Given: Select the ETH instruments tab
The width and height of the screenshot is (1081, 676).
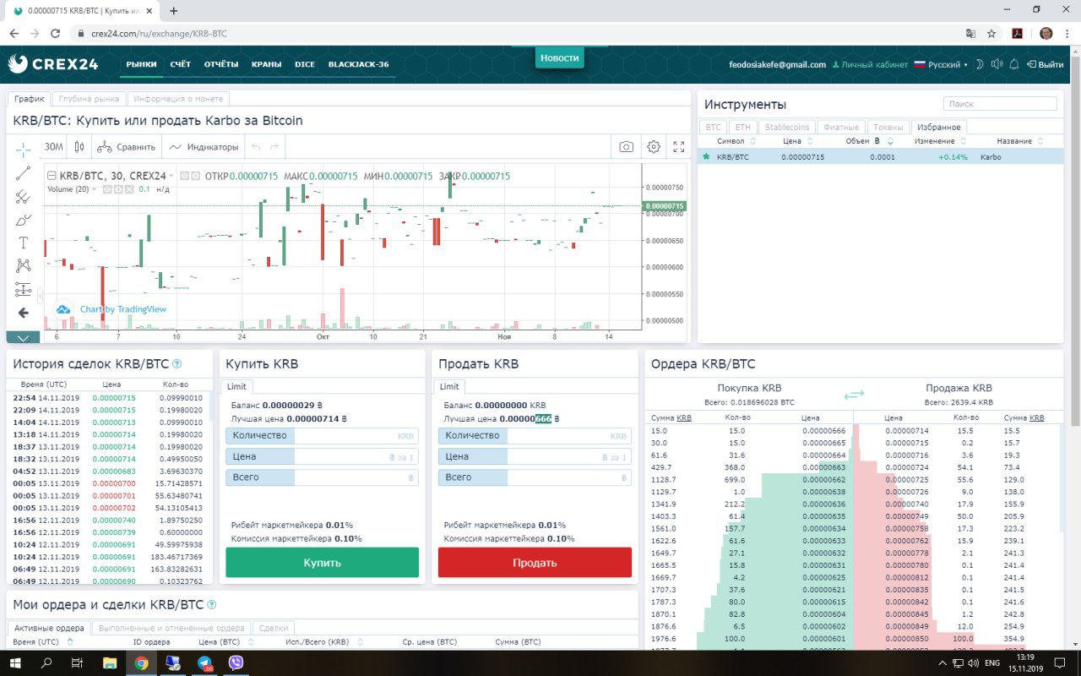Looking at the screenshot, I should pyautogui.click(x=742, y=127).
